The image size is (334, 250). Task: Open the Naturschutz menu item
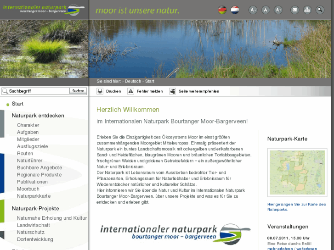click(31, 232)
